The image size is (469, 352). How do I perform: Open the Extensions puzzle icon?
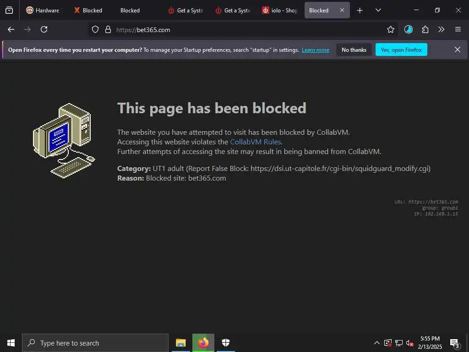point(425,30)
